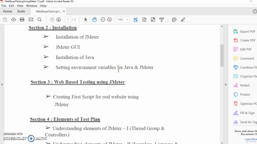
Task: Open Create PDF tool
Action: [244, 40]
